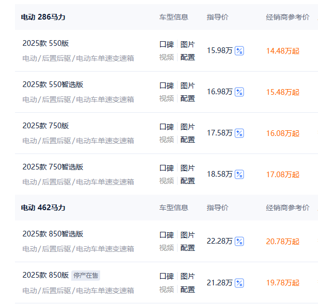
Task: Click calculator icon beside 16.98万 price
Action: tap(239, 92)
